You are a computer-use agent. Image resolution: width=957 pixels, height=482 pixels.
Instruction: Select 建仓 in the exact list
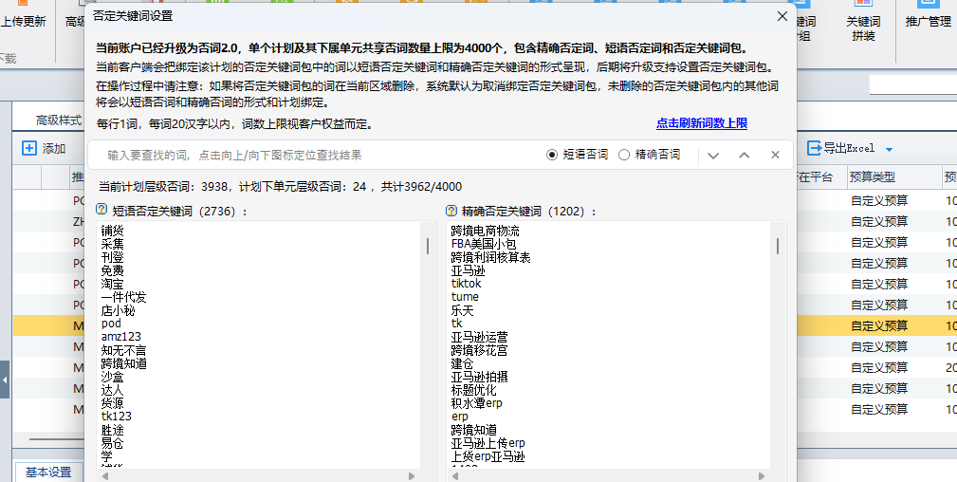[x=462, y=363]
